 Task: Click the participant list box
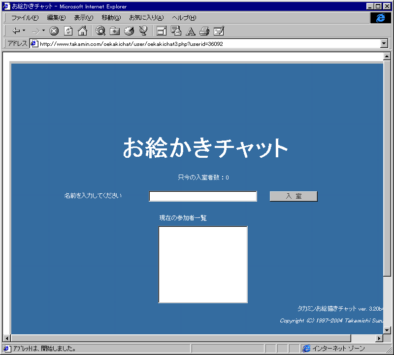[x=203, y=264]
